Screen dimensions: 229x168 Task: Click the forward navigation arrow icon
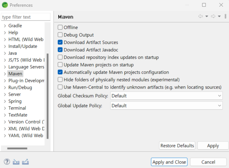pyautogui.click(x=213, y=16)
